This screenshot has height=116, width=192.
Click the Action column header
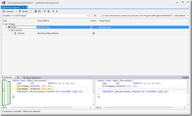[x=94, y=21]
